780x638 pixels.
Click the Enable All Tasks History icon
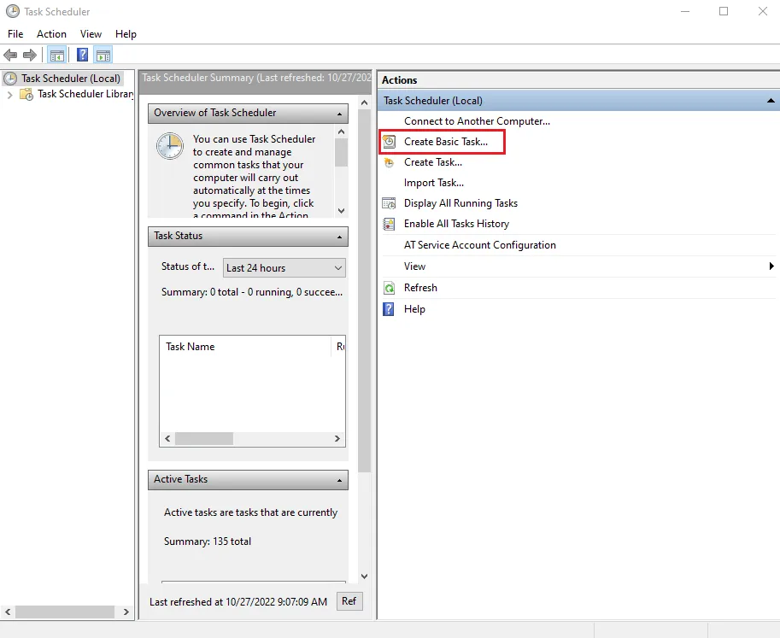tap(389, 224)
